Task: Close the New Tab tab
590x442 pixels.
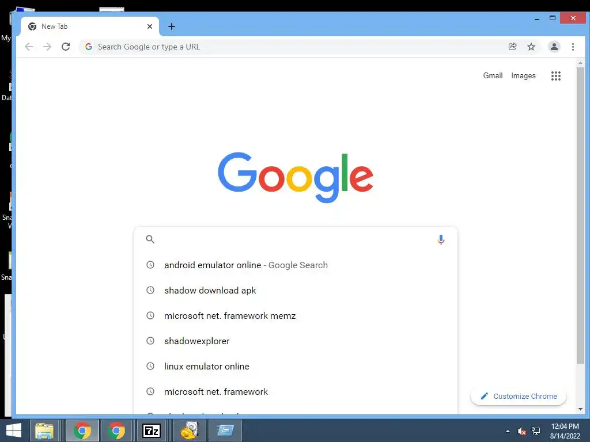Action: point(150,26)
